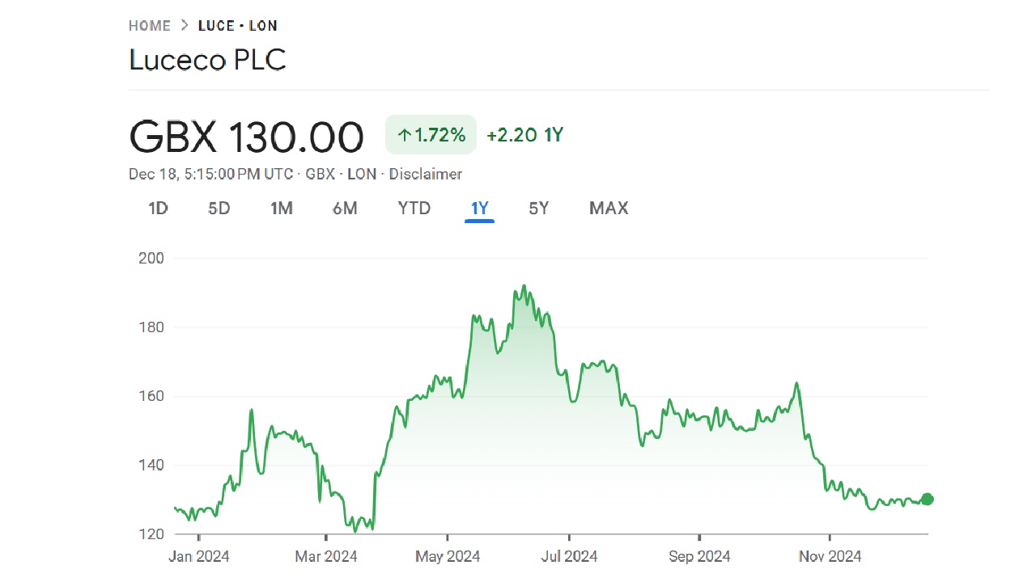Click the +2.20 1Y change text

coord(524,135)
